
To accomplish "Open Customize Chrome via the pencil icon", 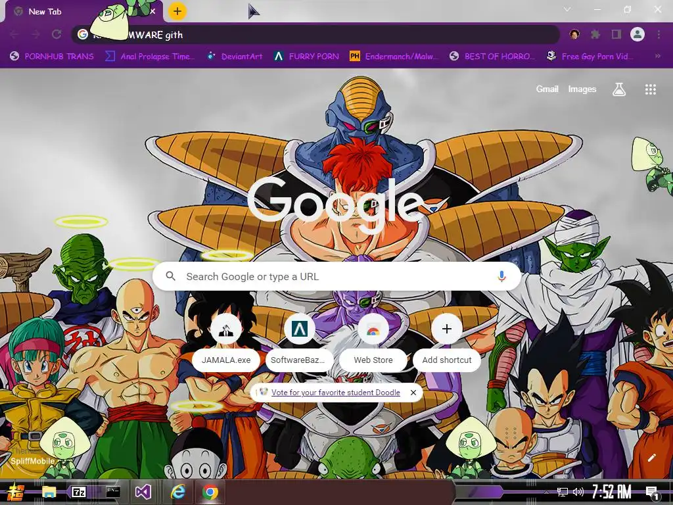I will click(651, 458).
